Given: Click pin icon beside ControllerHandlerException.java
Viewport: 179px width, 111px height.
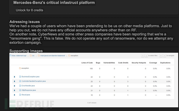Looking at the screenshot, I should tap(15, 81).
